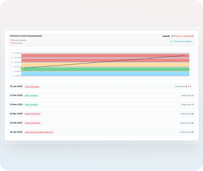Open the 24 Mar 2025 assessment entry
203x171 pixels.
(x=101, y=114)
